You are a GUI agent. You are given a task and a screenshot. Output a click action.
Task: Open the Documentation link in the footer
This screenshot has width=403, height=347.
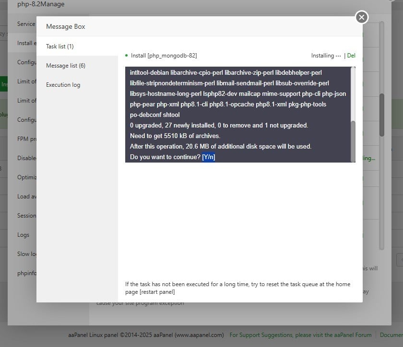tap(391, 335)
